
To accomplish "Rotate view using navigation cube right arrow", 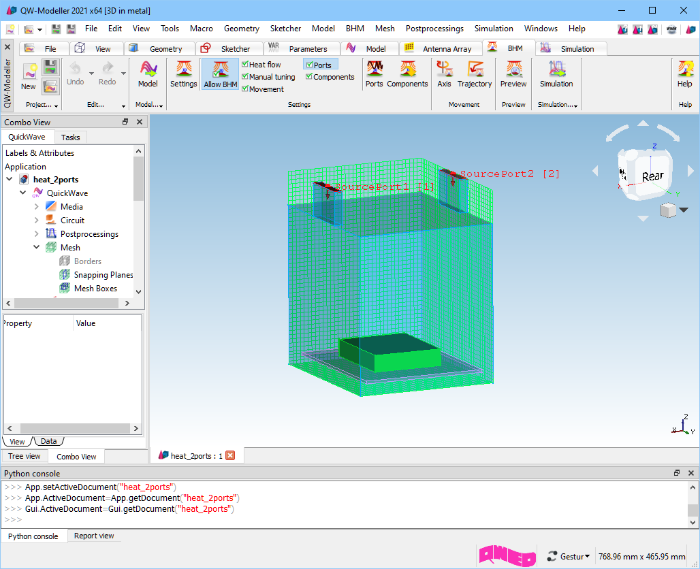I will tap(690, 170).
